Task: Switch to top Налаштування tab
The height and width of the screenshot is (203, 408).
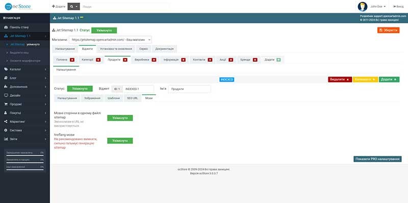Action: [x=65, y=49]
